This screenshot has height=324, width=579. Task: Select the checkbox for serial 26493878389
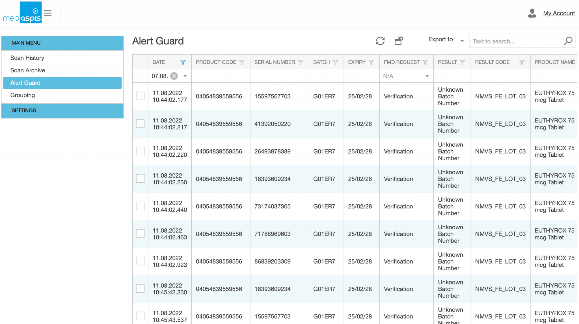click(140, 151)
